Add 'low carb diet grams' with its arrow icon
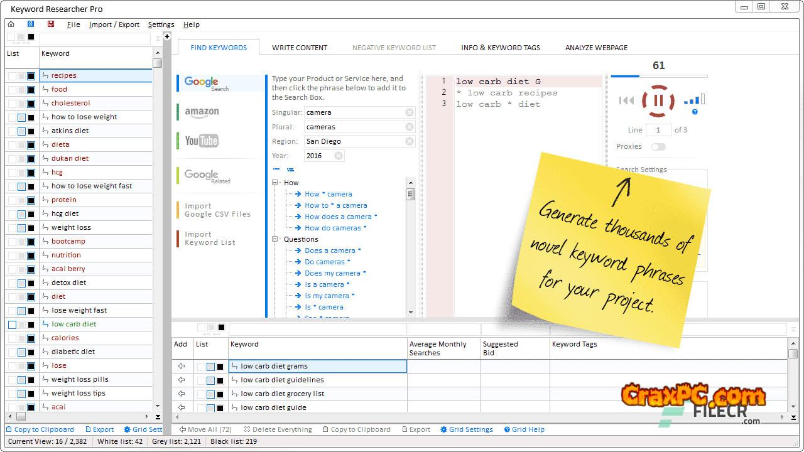 coord(182,366)
